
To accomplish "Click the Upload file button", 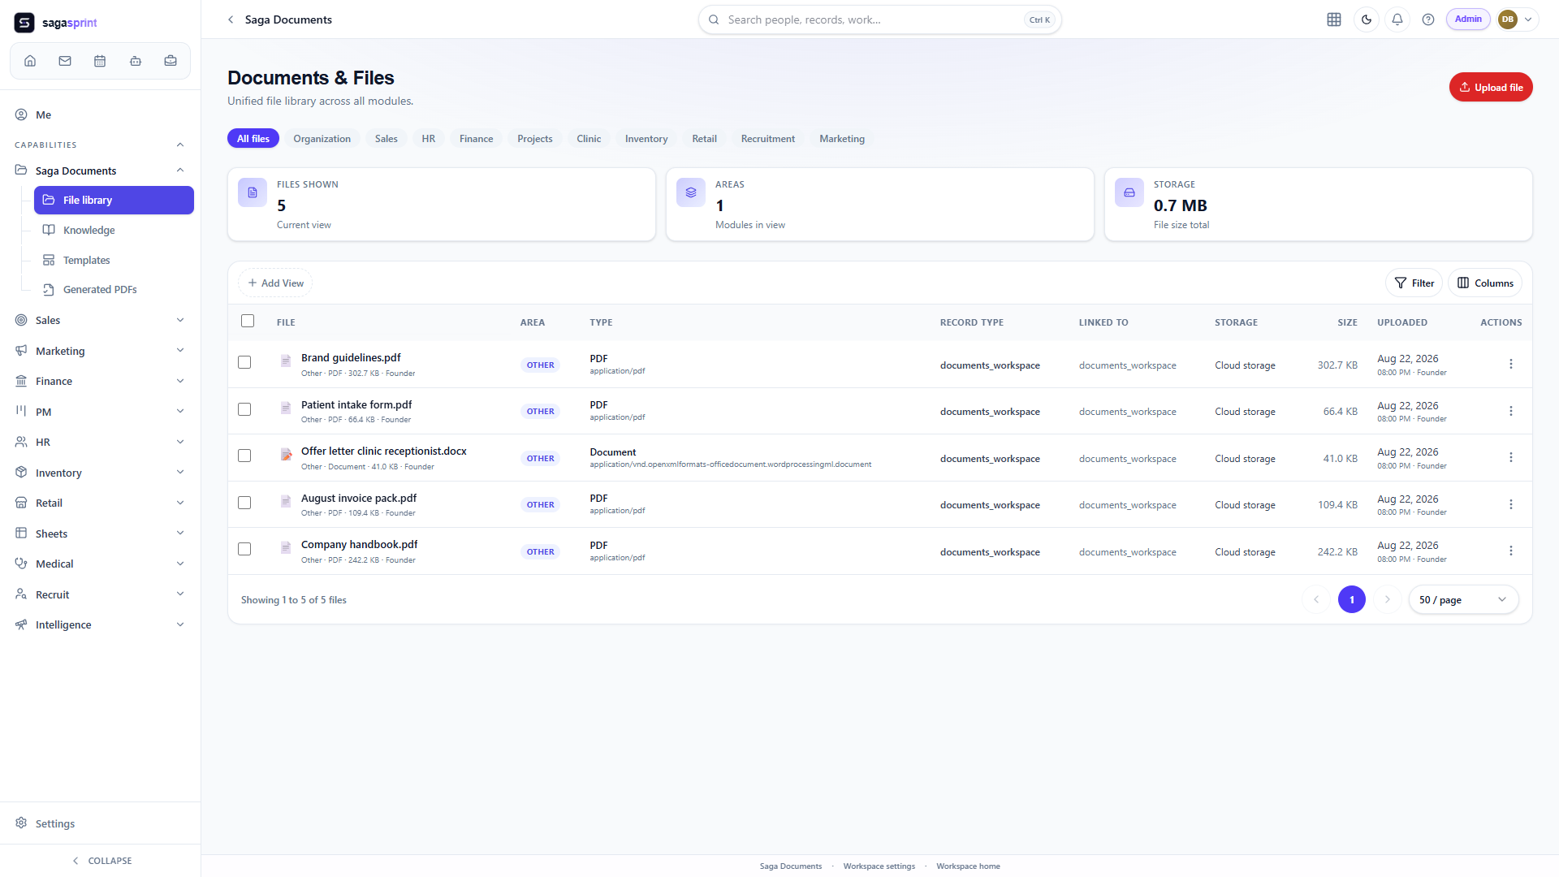I will point(1491,88).
